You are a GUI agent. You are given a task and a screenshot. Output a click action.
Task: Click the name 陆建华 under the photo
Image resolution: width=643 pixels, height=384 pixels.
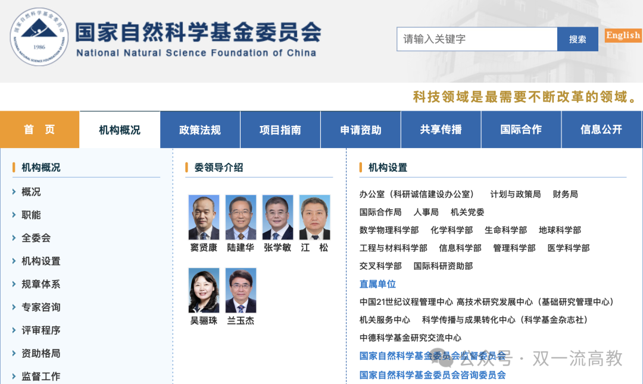[x=241, y=248]
